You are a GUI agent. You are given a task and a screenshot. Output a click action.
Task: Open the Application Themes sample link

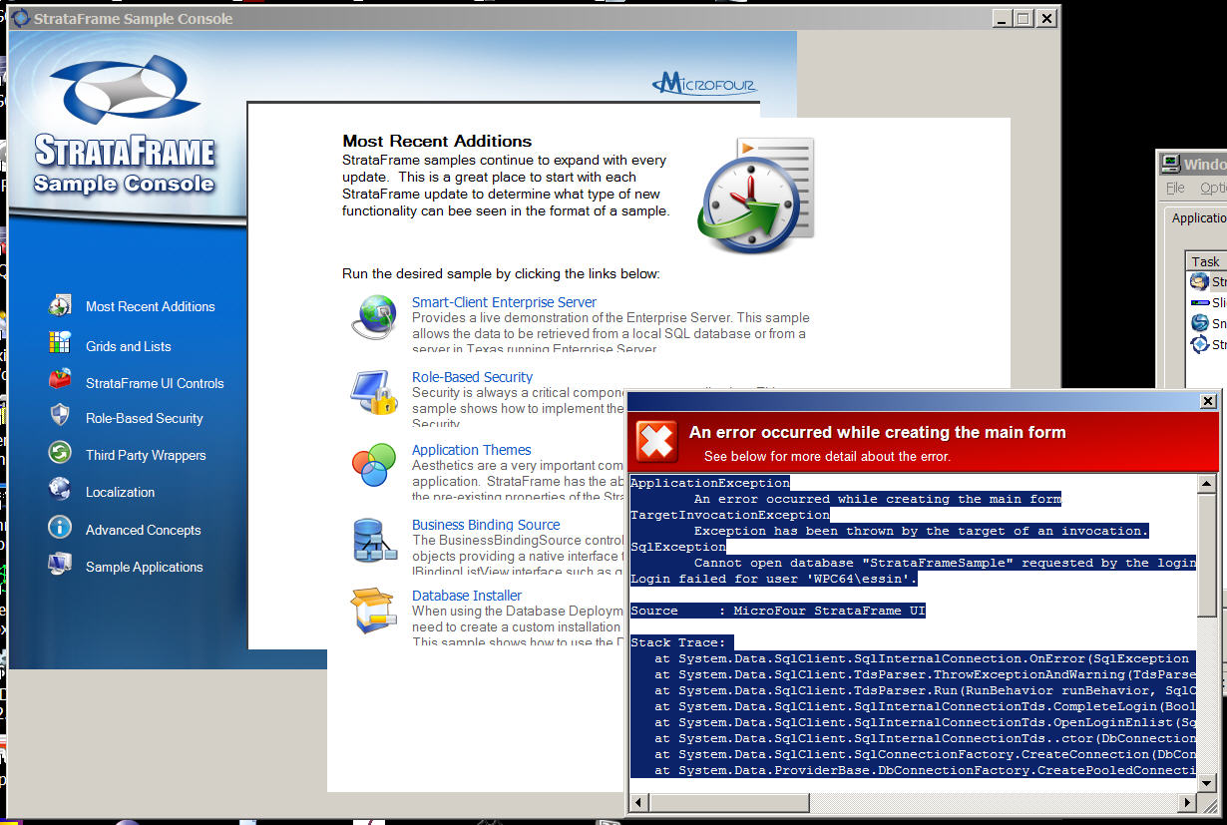[x=471, y=450]
